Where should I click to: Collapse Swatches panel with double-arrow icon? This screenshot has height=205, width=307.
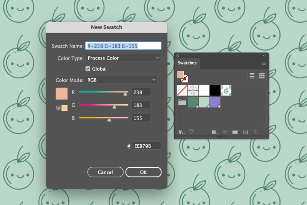[264, 56]
